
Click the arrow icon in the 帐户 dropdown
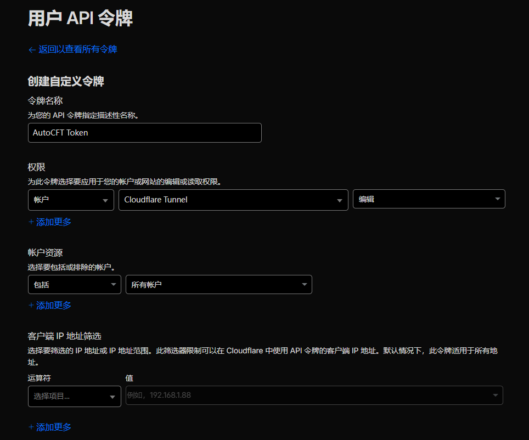pos(105,200)
